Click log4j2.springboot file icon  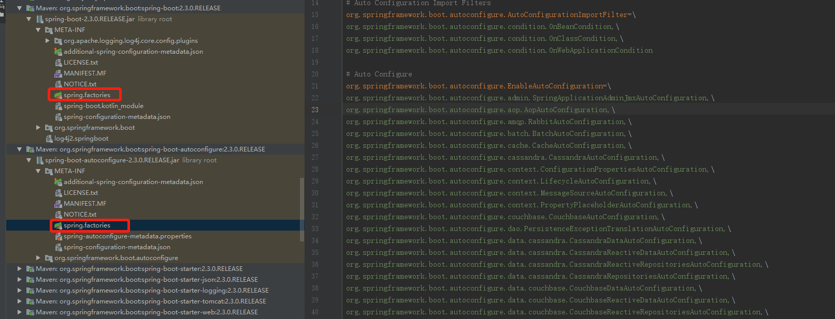[49, 139]
